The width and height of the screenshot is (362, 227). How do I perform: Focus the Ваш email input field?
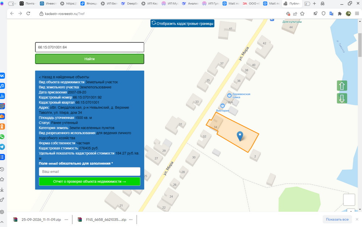(89, 172)
